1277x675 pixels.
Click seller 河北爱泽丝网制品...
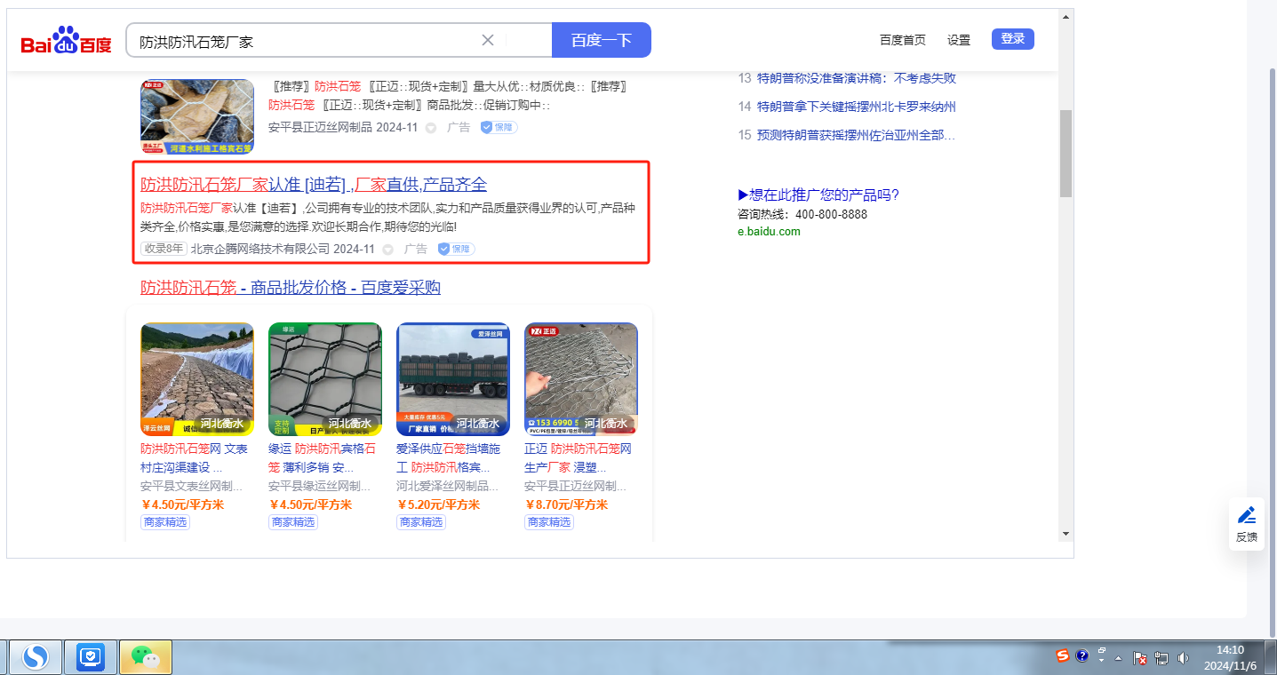[447, 487]
